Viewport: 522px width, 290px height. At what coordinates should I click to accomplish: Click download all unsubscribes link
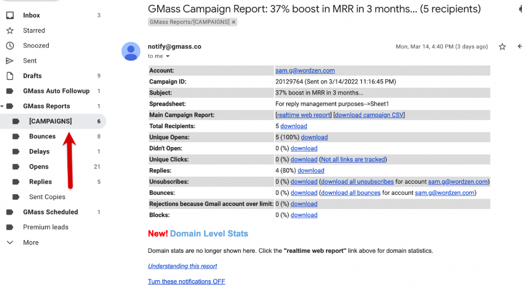[357, 182]
